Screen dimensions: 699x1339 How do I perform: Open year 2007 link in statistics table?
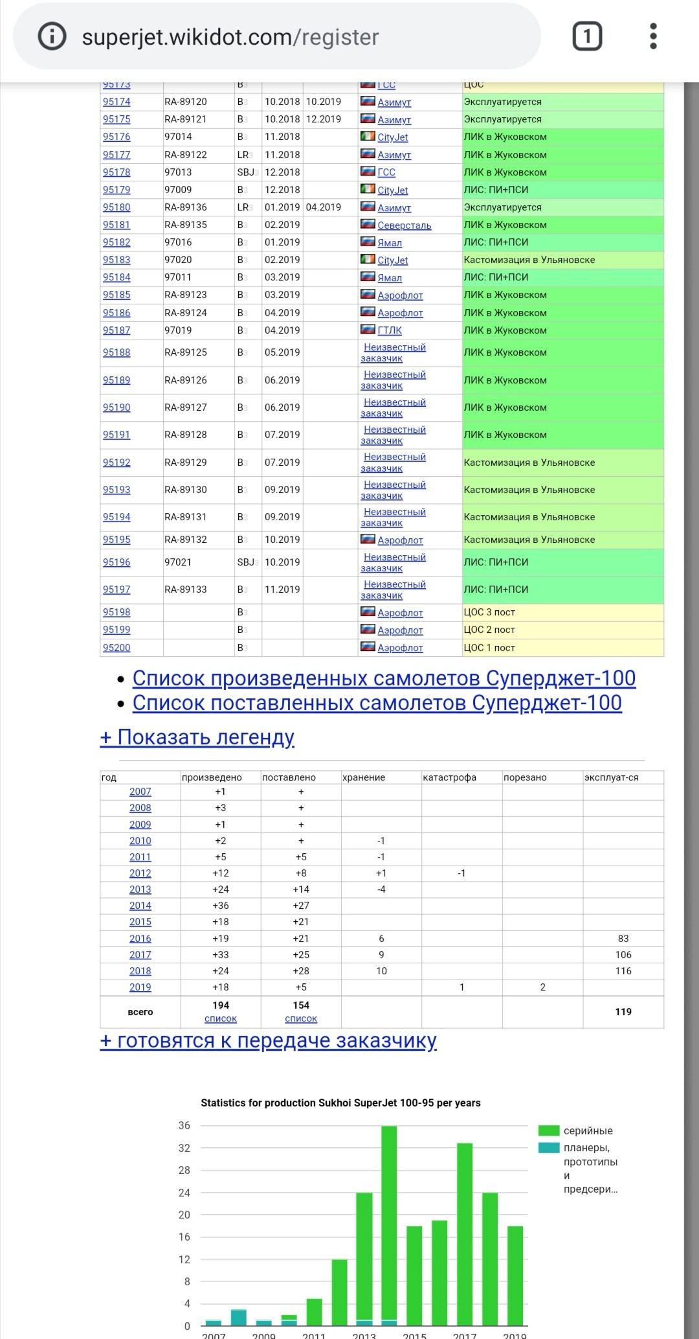point(140,792)
